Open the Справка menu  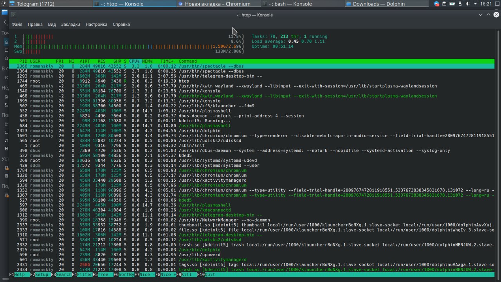[121, 24]
